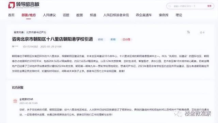Click the red 搜索 search button
The width and height of the screenshot is (218, 123).
click(209, 6)
